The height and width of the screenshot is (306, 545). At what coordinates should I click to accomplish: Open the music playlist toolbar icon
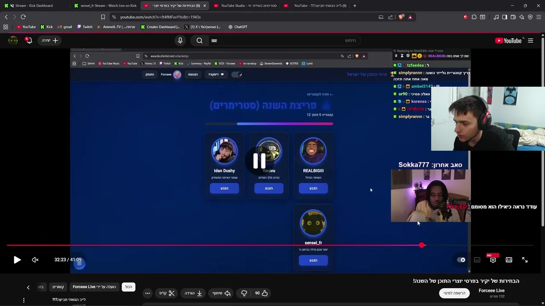(496, 17)
